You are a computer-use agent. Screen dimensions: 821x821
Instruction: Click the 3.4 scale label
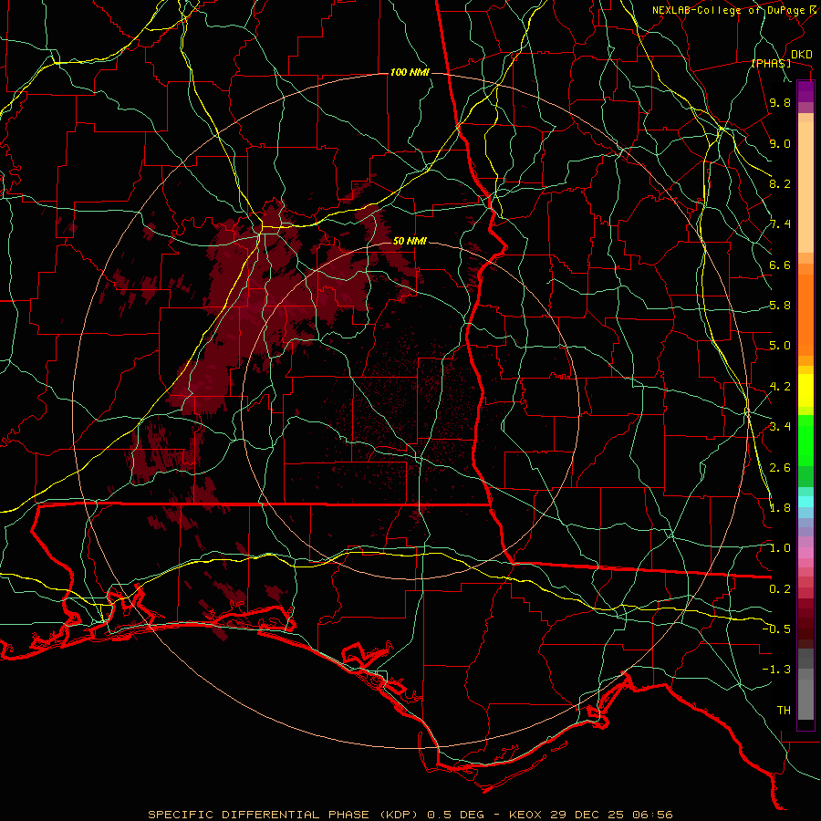pos(780,427)
